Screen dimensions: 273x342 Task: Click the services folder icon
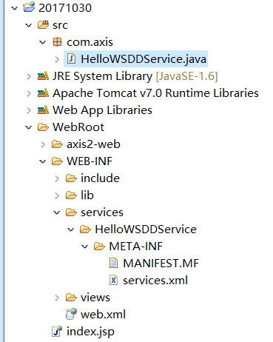coord(71,212)
